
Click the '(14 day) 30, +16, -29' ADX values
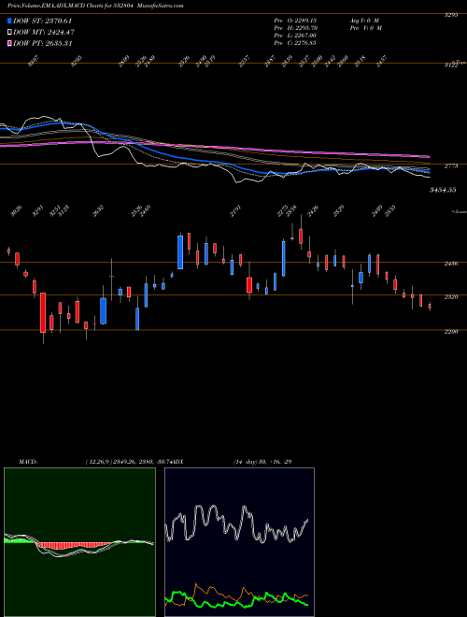[262, 462]
